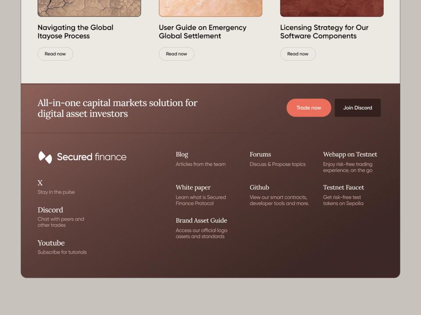Open Read now for Navigating the Global Itayose
The height and width of the screenshot is (315, 421).
55,54
